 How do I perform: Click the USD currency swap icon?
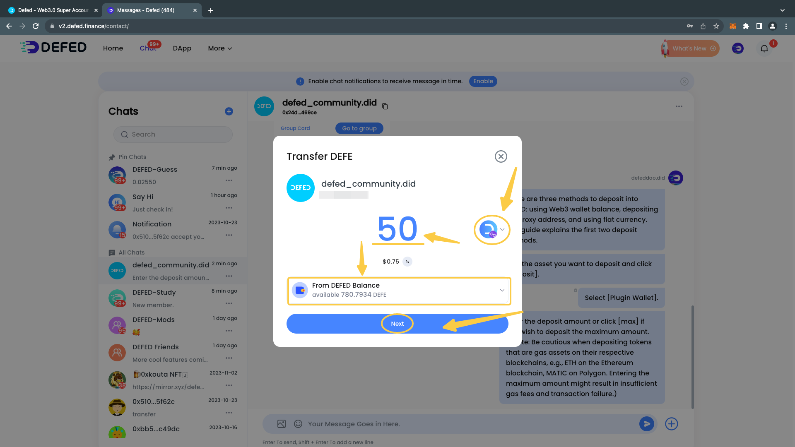coord(407,262)
